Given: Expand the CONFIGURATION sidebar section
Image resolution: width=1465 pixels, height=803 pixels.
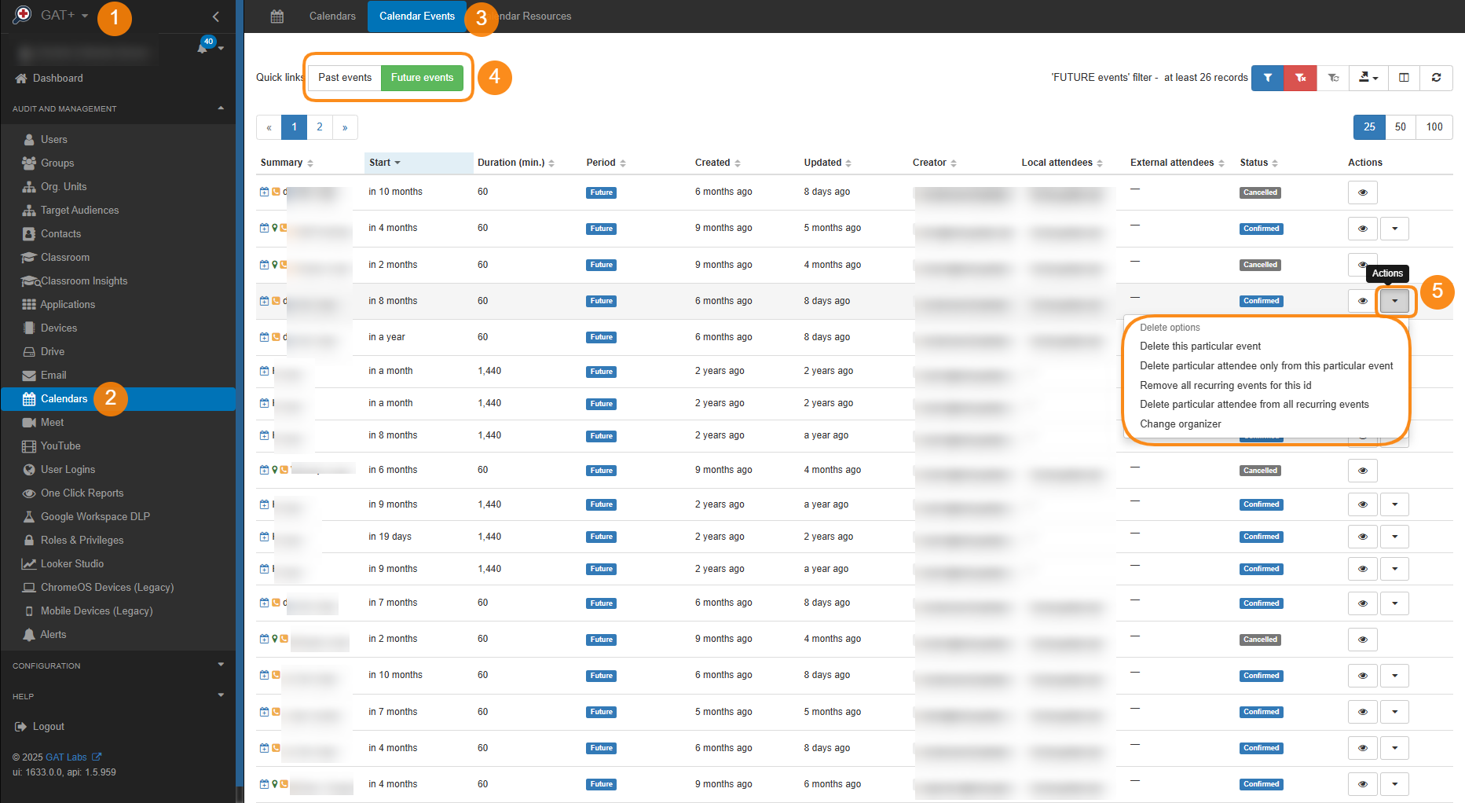Looking at the screenshot, I should click(x=118, y=665).
